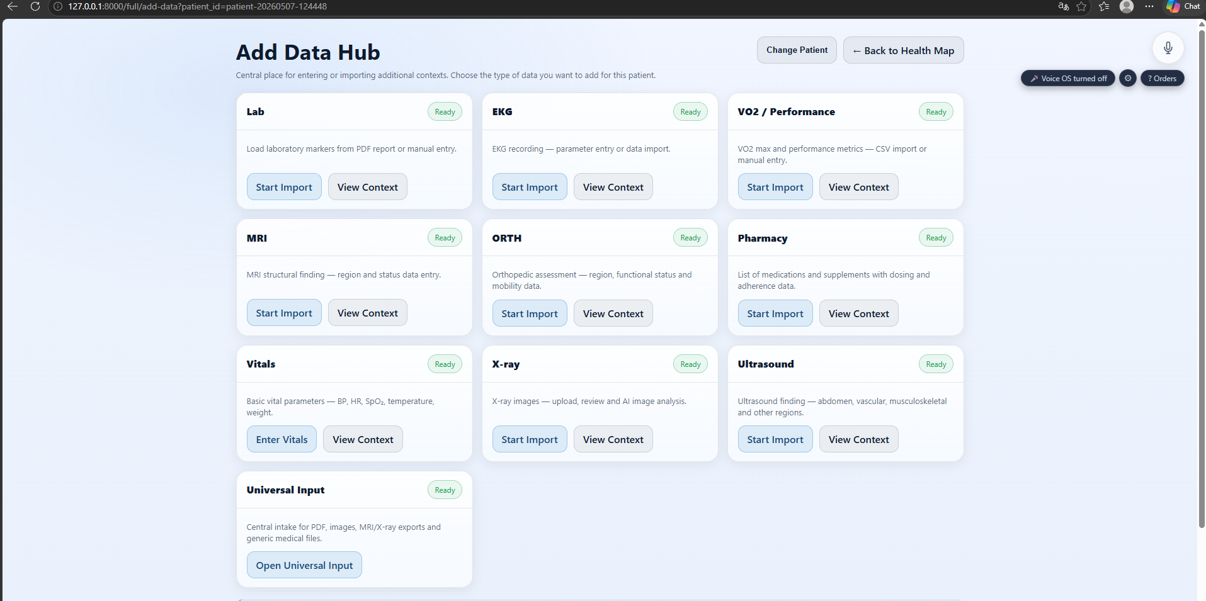Click the Ready badge on X-ray card

pyautogui.click(x=690, y=364)
